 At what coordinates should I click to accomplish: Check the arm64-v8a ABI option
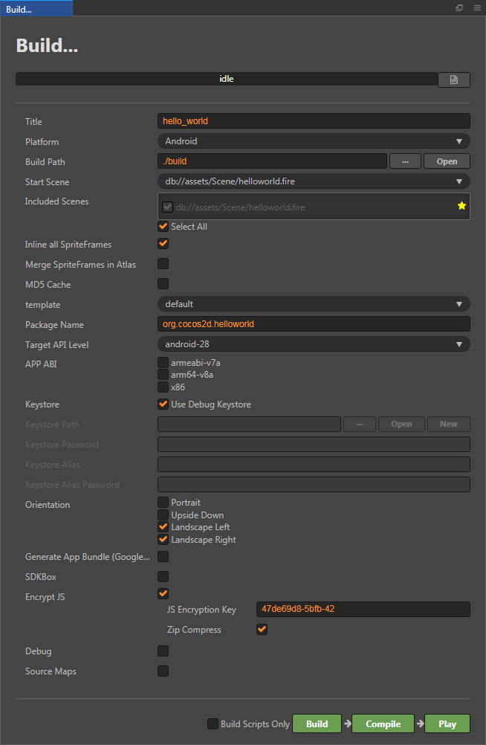(163, 375)
